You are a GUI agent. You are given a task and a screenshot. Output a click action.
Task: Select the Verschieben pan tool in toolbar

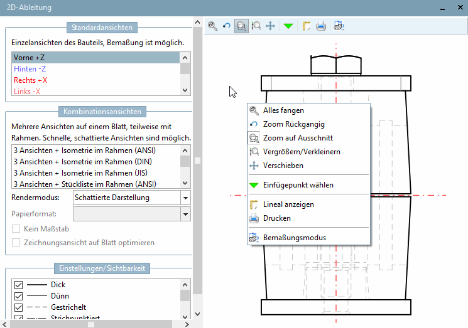[270, 26]
